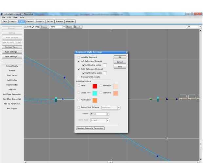Click the Section Type button
Screen dimensions: 203x163
(x=12, y=47)
